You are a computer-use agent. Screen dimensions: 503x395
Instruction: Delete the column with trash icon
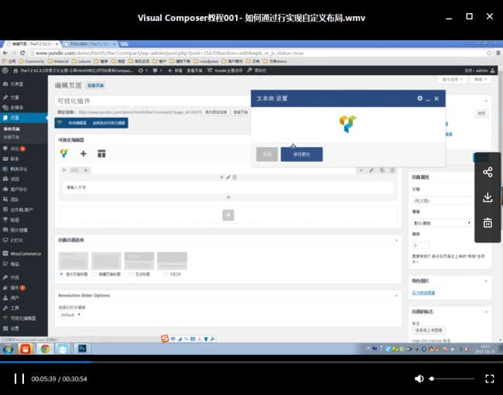coord(234,177)
